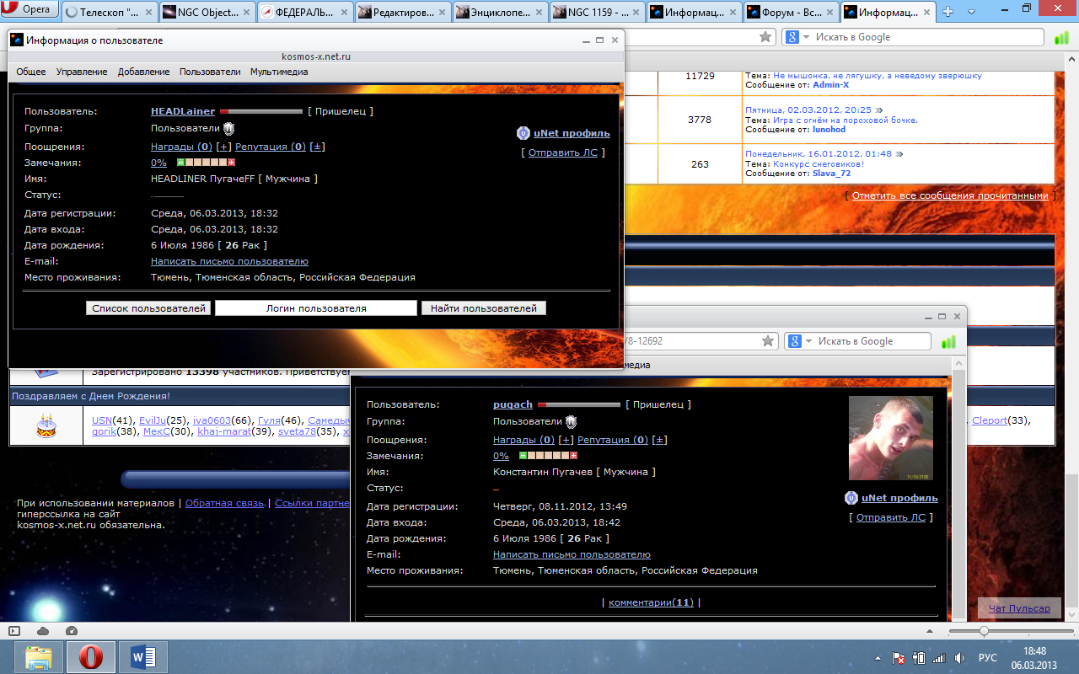Toggle the panels button in Opera status bar

pos(14,630)
